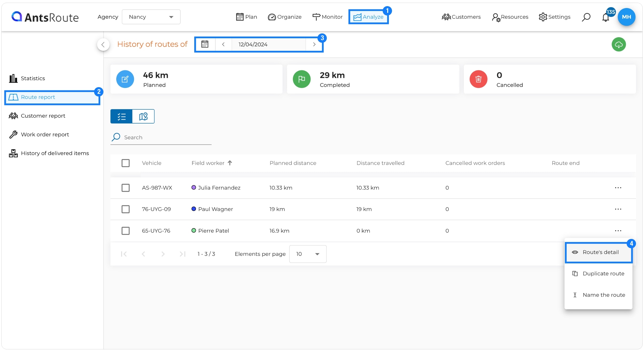644x354 pixels.
Task: Click the blue Planned edit icon
Action: (125, 79)
